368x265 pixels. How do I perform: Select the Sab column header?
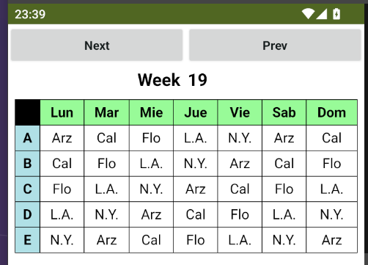(x=284, y=112)
